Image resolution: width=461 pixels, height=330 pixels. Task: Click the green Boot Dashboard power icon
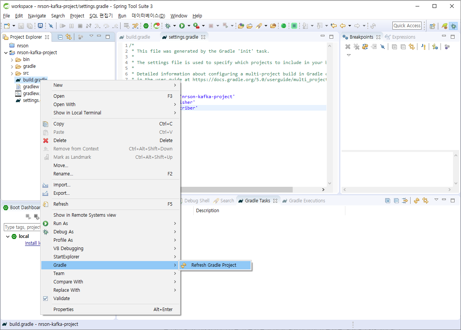(x=146, y=26)
